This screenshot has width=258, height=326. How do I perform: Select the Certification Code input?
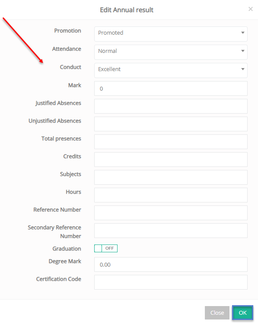171,282
